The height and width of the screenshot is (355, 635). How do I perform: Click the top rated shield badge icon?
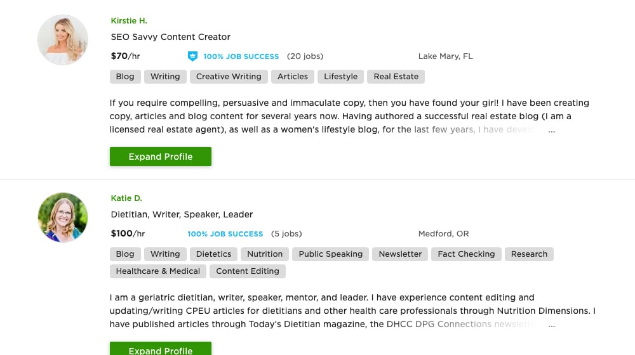click(x=192, y=56)
